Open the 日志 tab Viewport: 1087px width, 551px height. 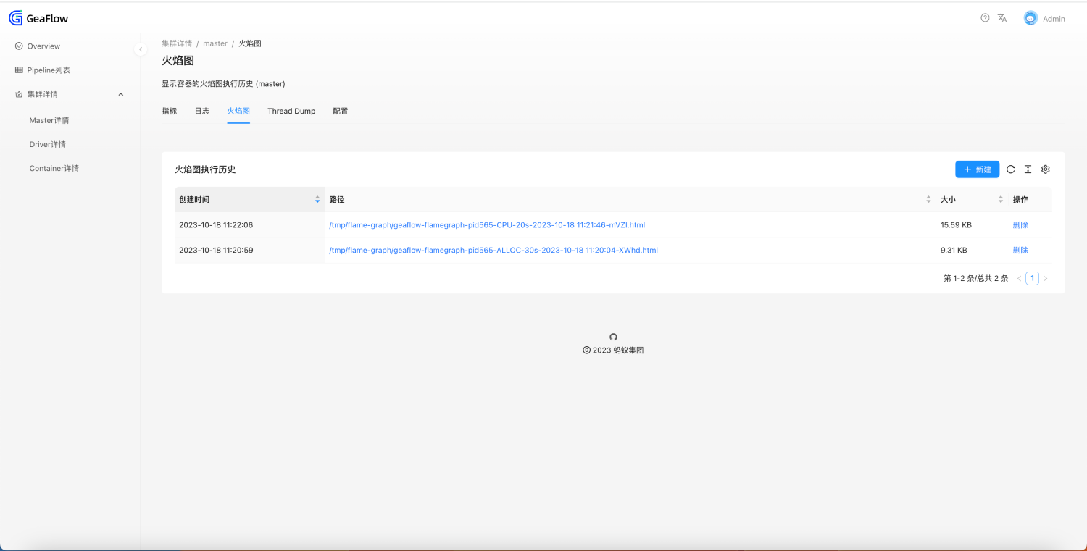point(202,111)
